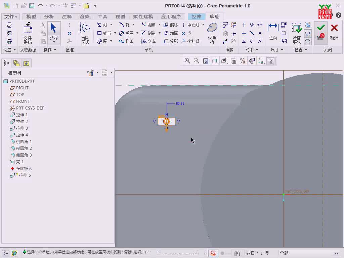Apply the Mid-point constraint
Screen dimensions: 344x258
point(252,33)
